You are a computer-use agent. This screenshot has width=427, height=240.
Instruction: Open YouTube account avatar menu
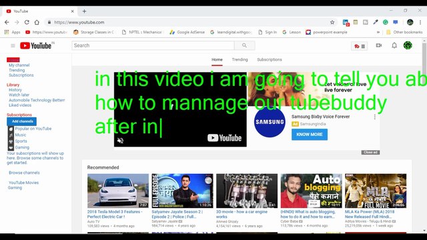tap(408, 45)
